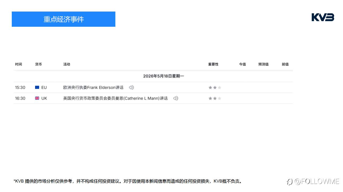
Task: Click the 重点经济事件 header banner
Action: pyautogui.click(x=64, y=19)
